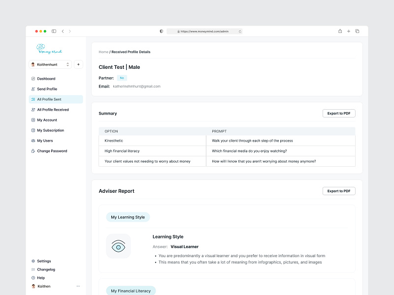
Task: Click the Money Mind logo
Action: 49,49
